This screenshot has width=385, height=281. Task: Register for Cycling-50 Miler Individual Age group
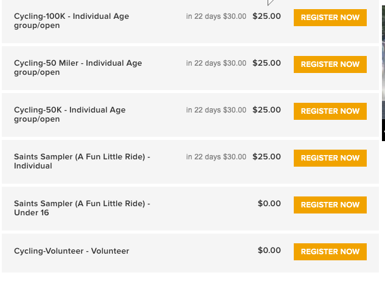[x=330, y=64]
